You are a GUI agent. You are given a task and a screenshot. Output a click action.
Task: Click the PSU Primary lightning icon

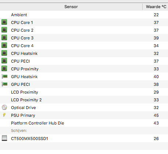pos(4,115)
